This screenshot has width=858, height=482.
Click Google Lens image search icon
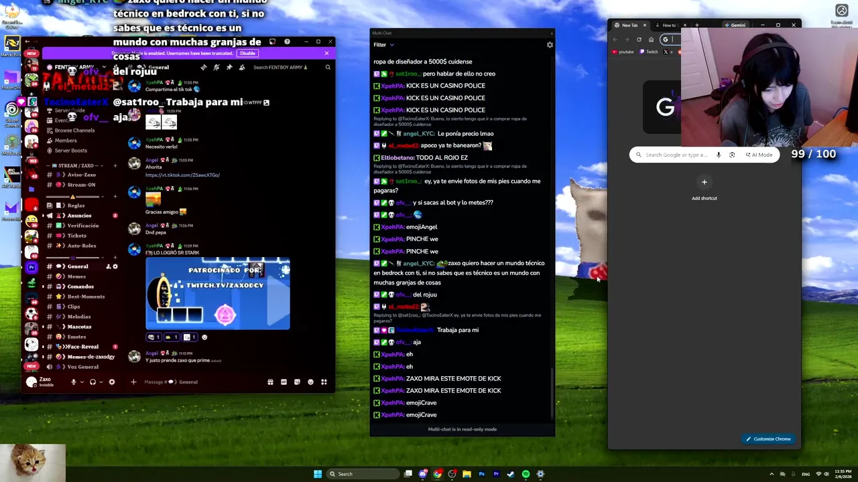(732, 155)
